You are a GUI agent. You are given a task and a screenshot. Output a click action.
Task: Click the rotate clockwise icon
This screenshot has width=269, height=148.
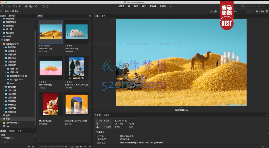pyautogui.click(x=48, y=6)
